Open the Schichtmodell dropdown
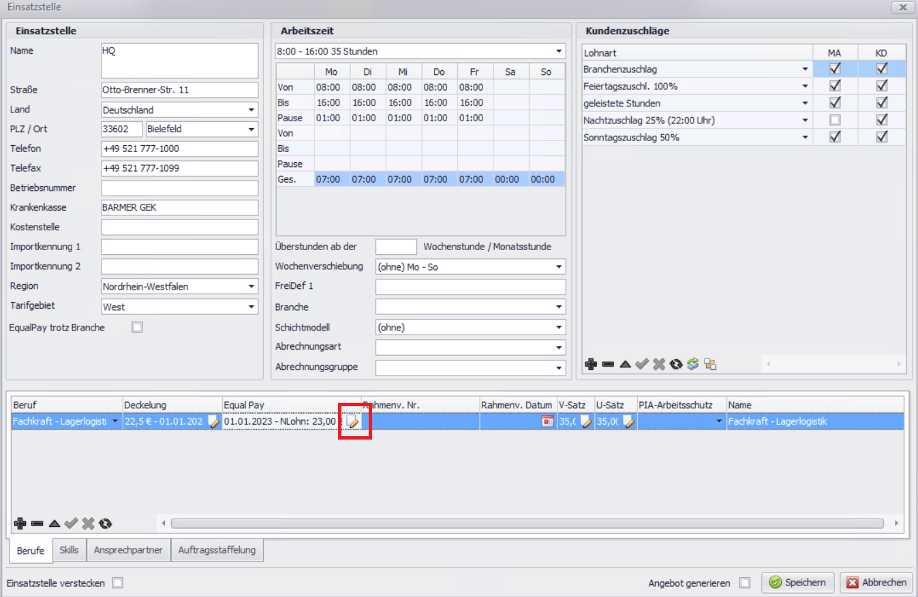 (559, 327)
